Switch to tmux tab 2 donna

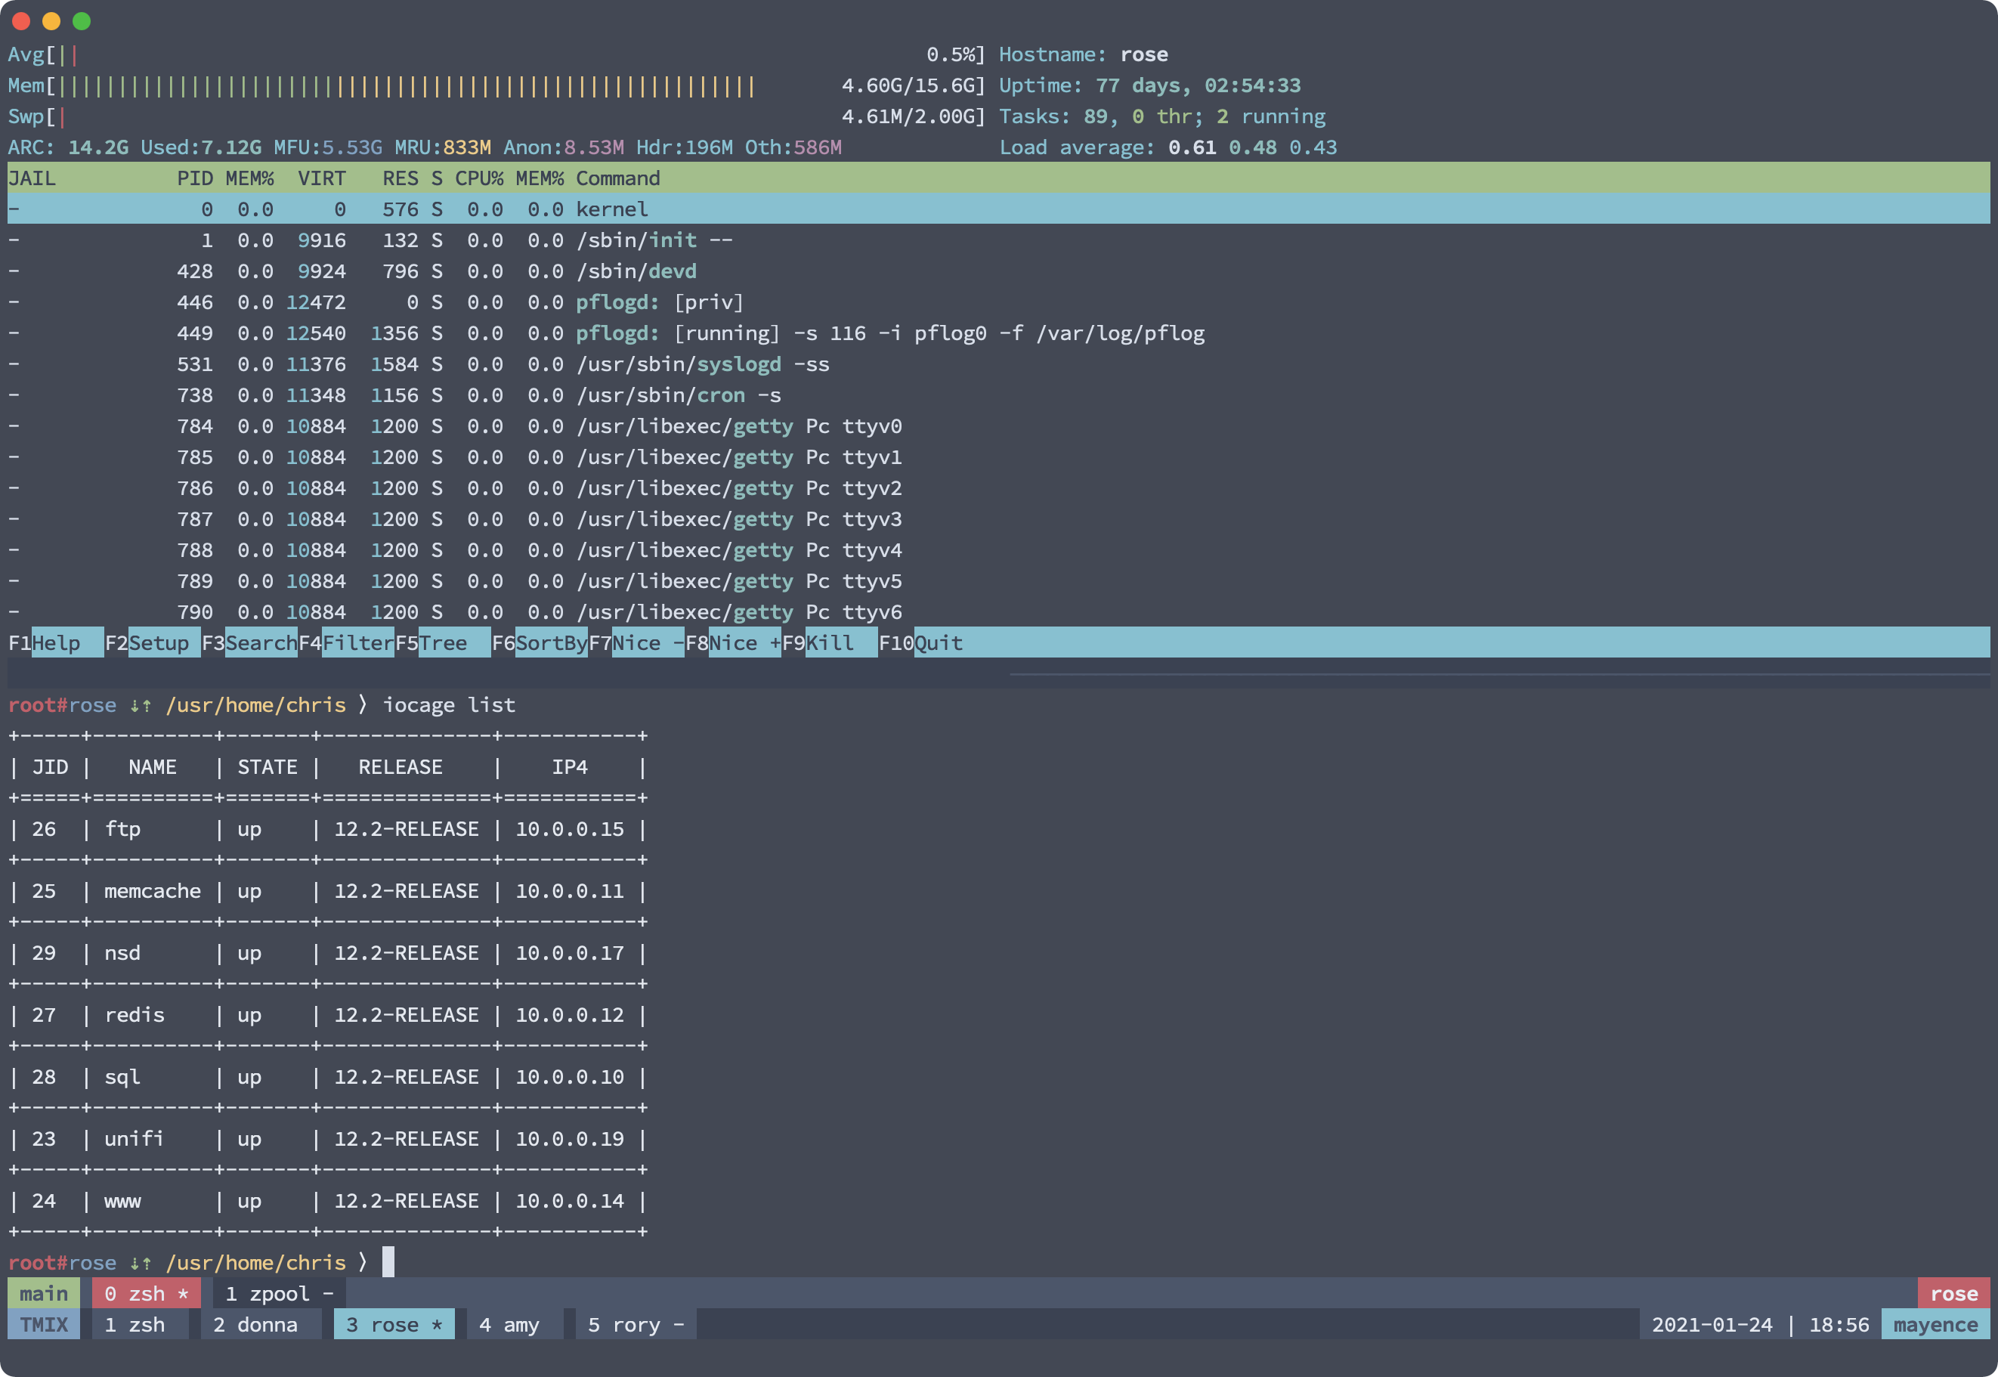coord(255,1326)
